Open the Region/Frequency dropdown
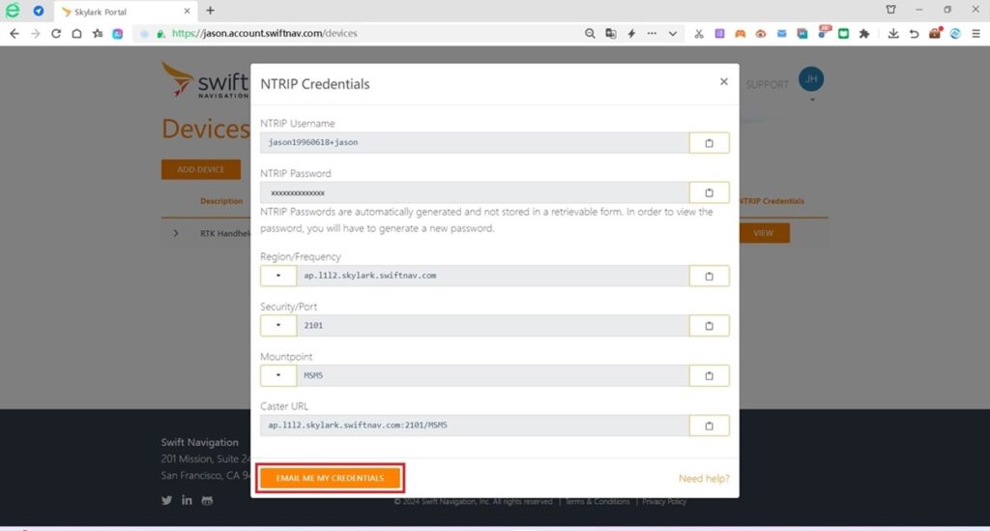Viewport: 990px width, 531px height. tap(278, 276)
